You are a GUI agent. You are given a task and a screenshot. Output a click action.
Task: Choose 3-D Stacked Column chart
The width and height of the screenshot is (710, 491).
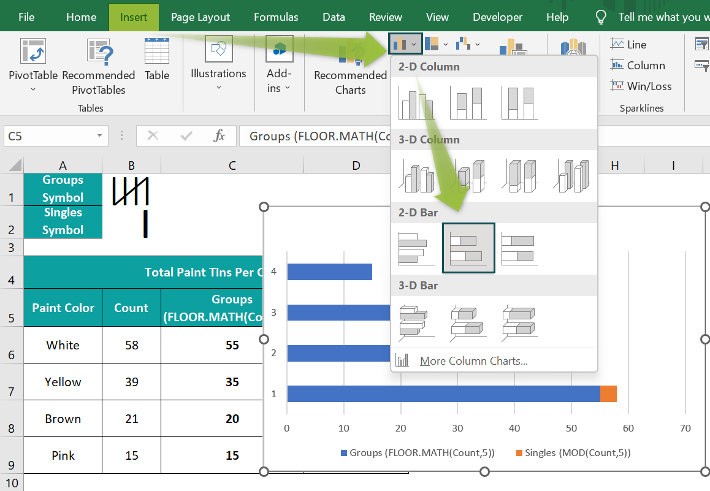click(x=468, y=176)
